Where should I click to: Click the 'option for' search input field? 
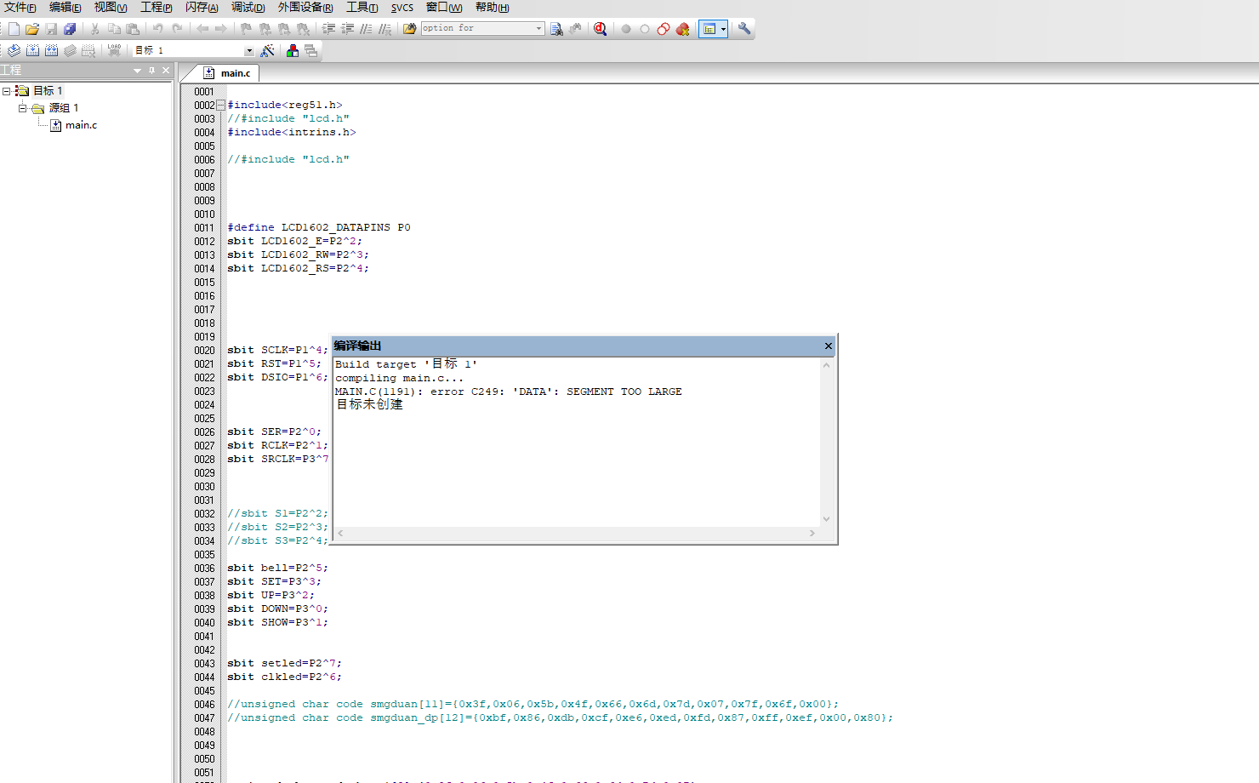tap(476, 29)
